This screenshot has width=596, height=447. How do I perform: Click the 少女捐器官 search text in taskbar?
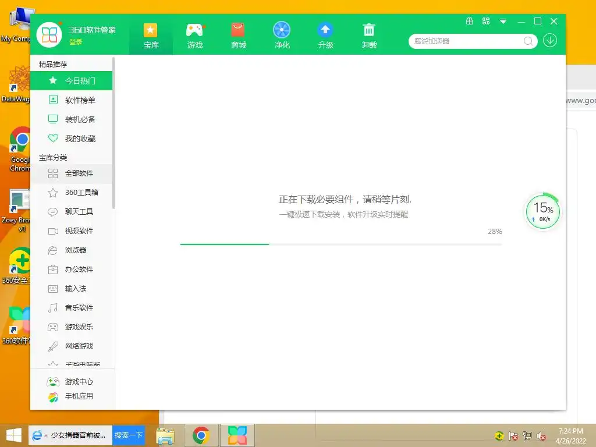click(78, 435)
